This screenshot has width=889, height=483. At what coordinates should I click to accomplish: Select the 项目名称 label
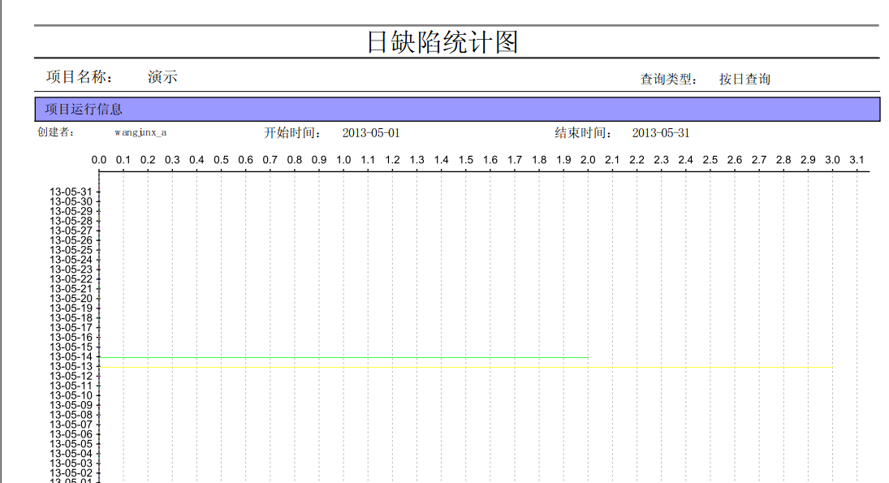(80, 77)
